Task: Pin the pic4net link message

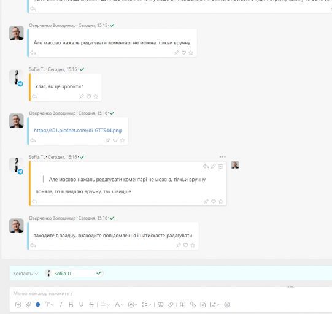Action: pos(108,140)
